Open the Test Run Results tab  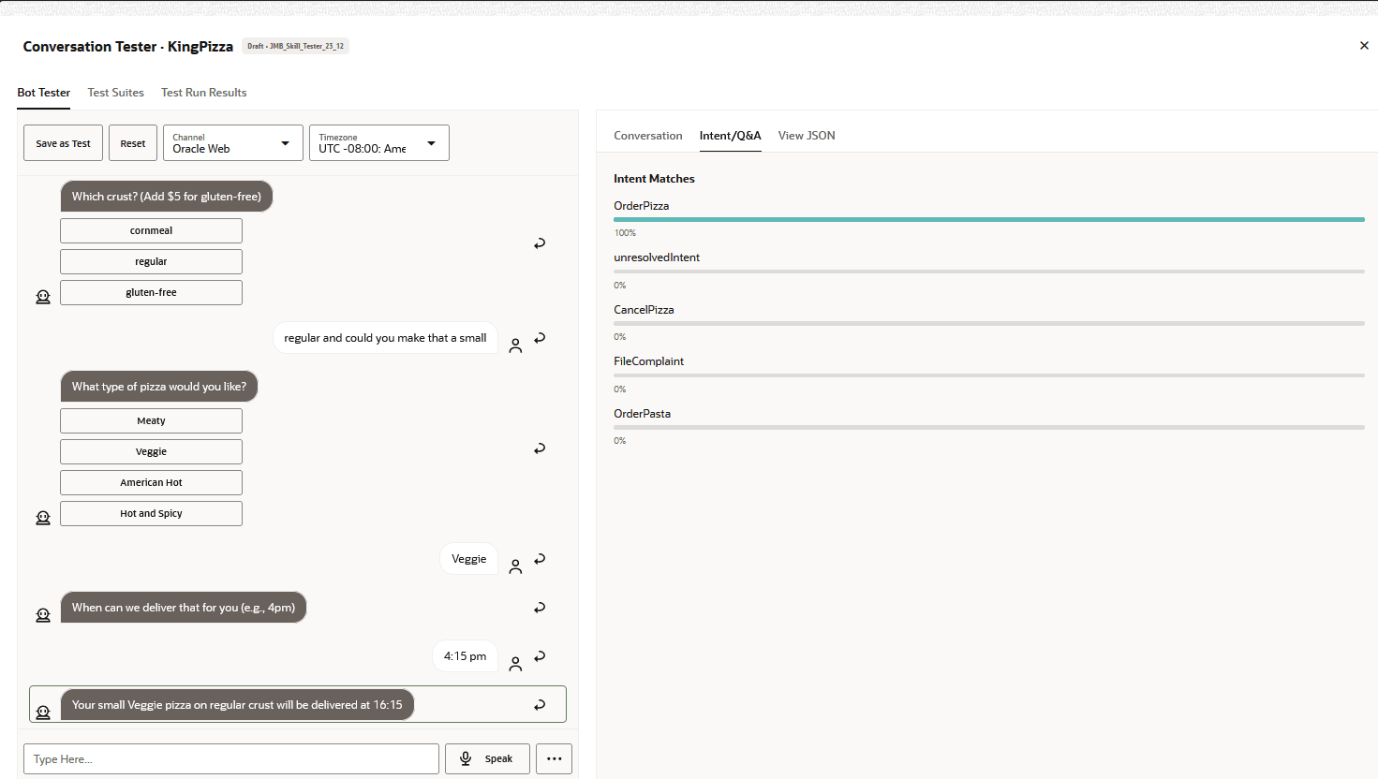pyautogui.click(x=203, y=93)
